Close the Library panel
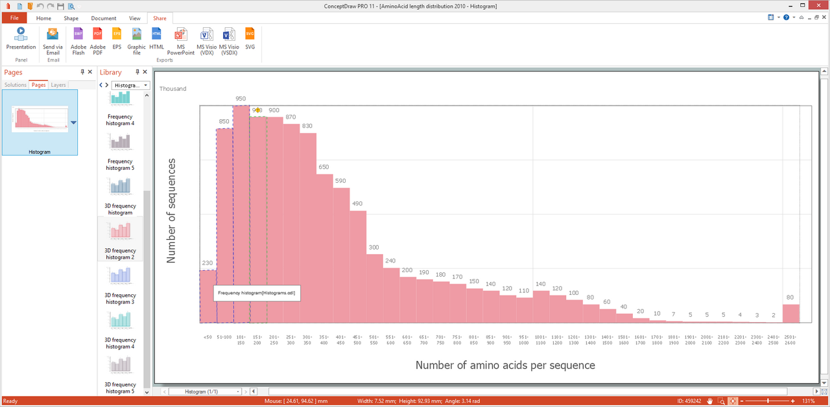830x407 pixels. tap(145, 73)
